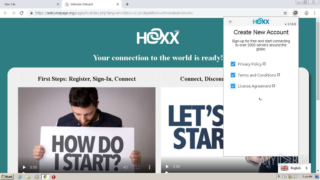Click License Agreement label
Screen dimensions: 320x180
click(x=254, y=86)
